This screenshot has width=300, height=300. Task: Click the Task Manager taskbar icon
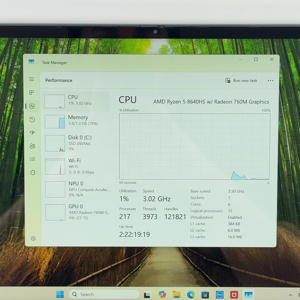click(x=248, y=294)
